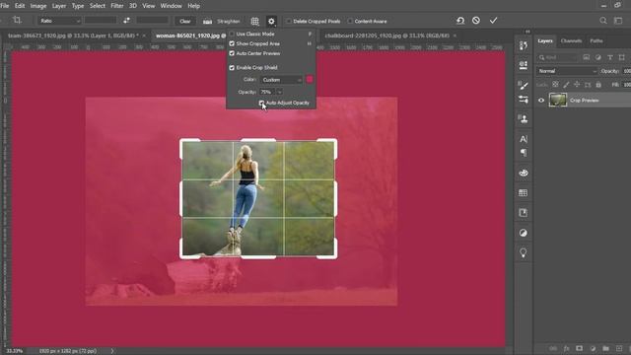Create new group folder icon

point(605,348)
